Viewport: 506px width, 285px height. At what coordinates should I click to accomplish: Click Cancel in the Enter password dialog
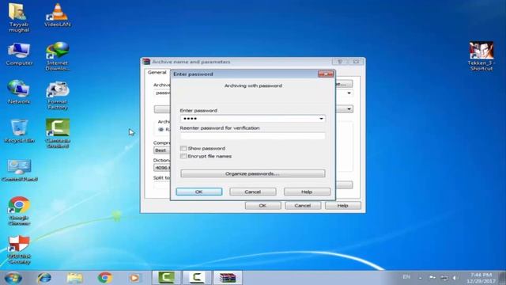click(253, 192)
